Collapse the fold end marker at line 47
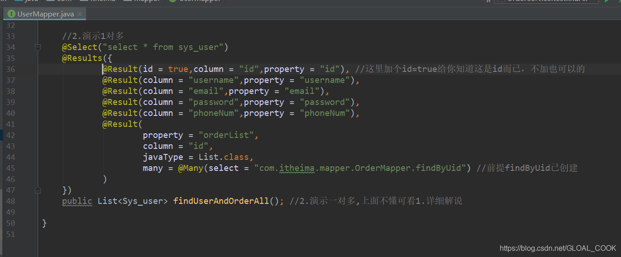Image resolution: width=621 pixels, height=257 pixels. click(x=38, y=190)
